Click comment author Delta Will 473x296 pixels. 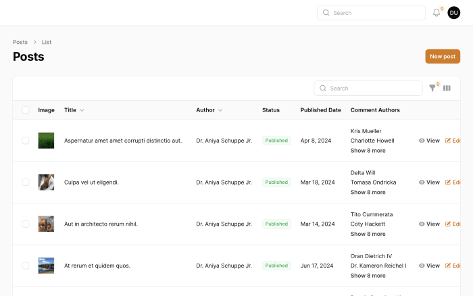(x=363, y=172)
